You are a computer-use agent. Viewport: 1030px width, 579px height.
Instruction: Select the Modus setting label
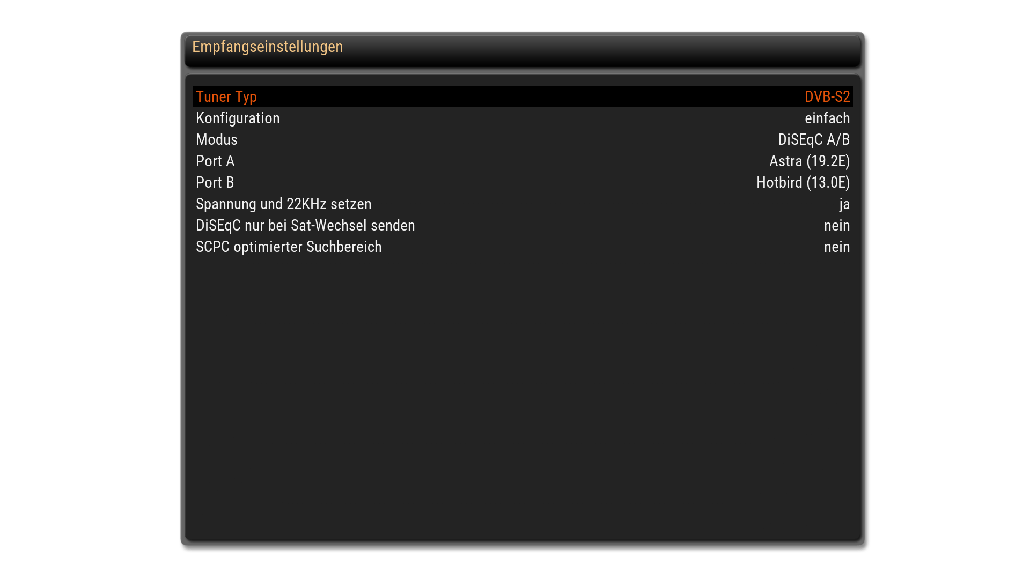click(217, 139)
